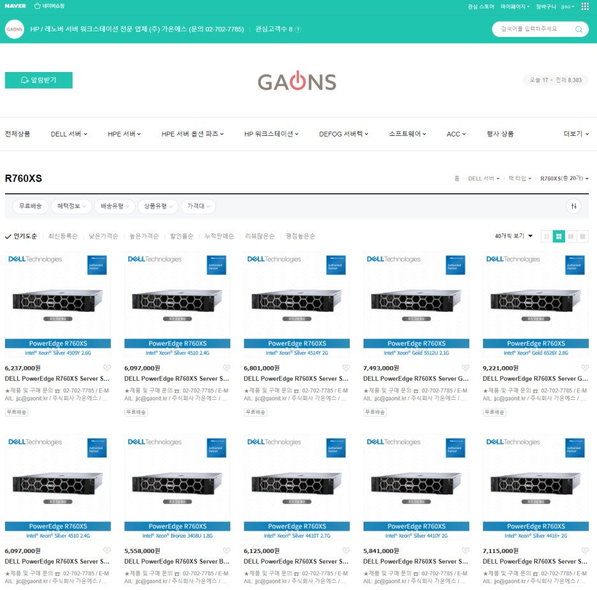Like the 5,841,000원 product heart icon

(465, 550)
